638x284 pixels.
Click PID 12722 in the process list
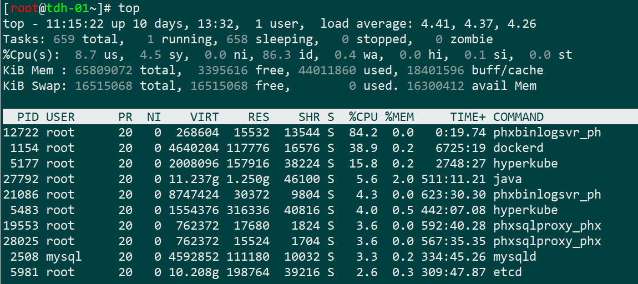(21, 133)
